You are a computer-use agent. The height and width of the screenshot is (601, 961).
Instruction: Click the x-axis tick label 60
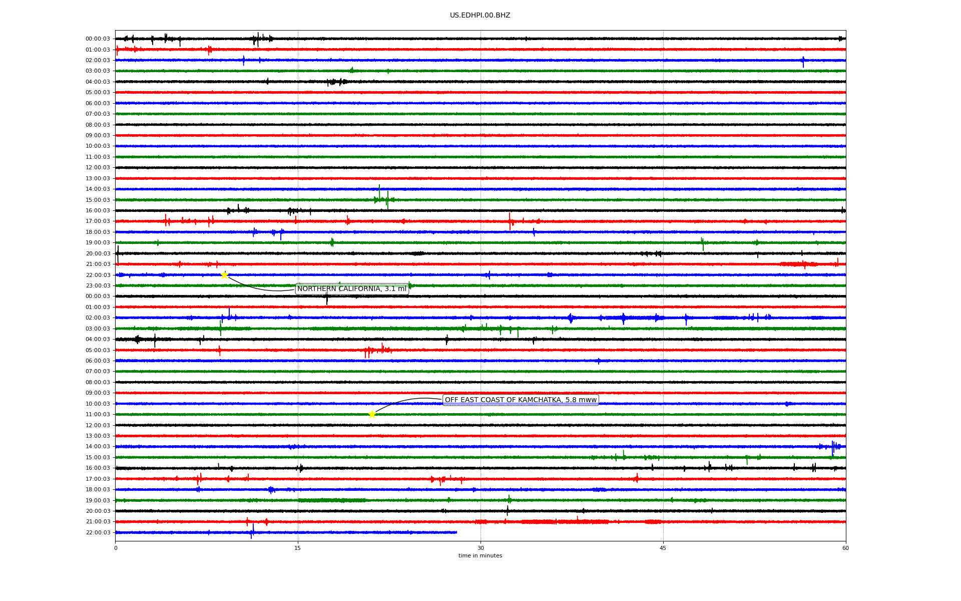click(845, 548)
